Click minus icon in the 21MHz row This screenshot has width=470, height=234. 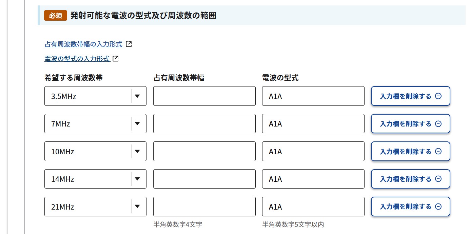pos(438,207)
